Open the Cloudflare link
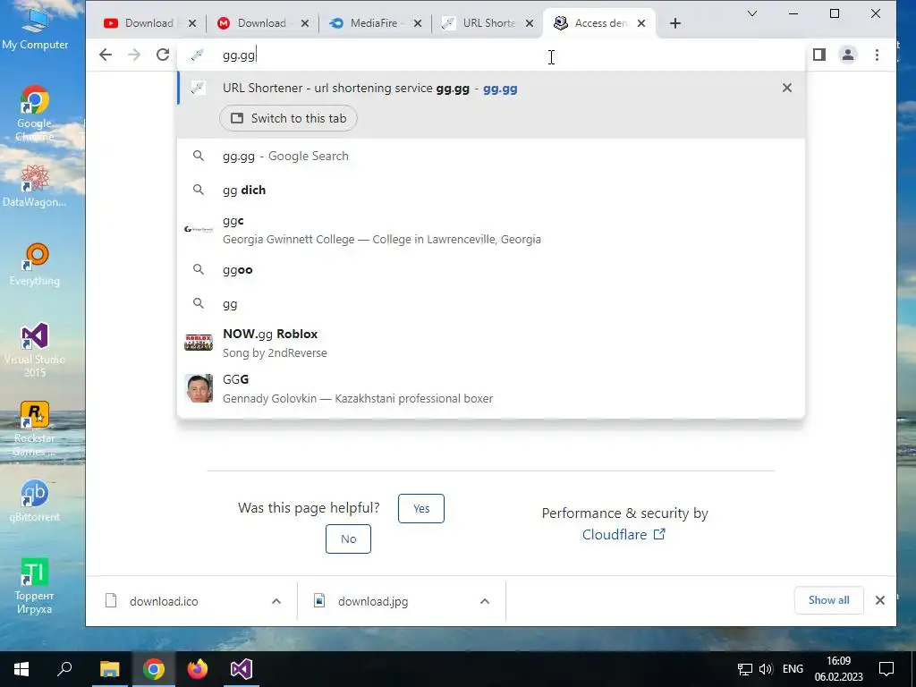 (x=623, y=535)
